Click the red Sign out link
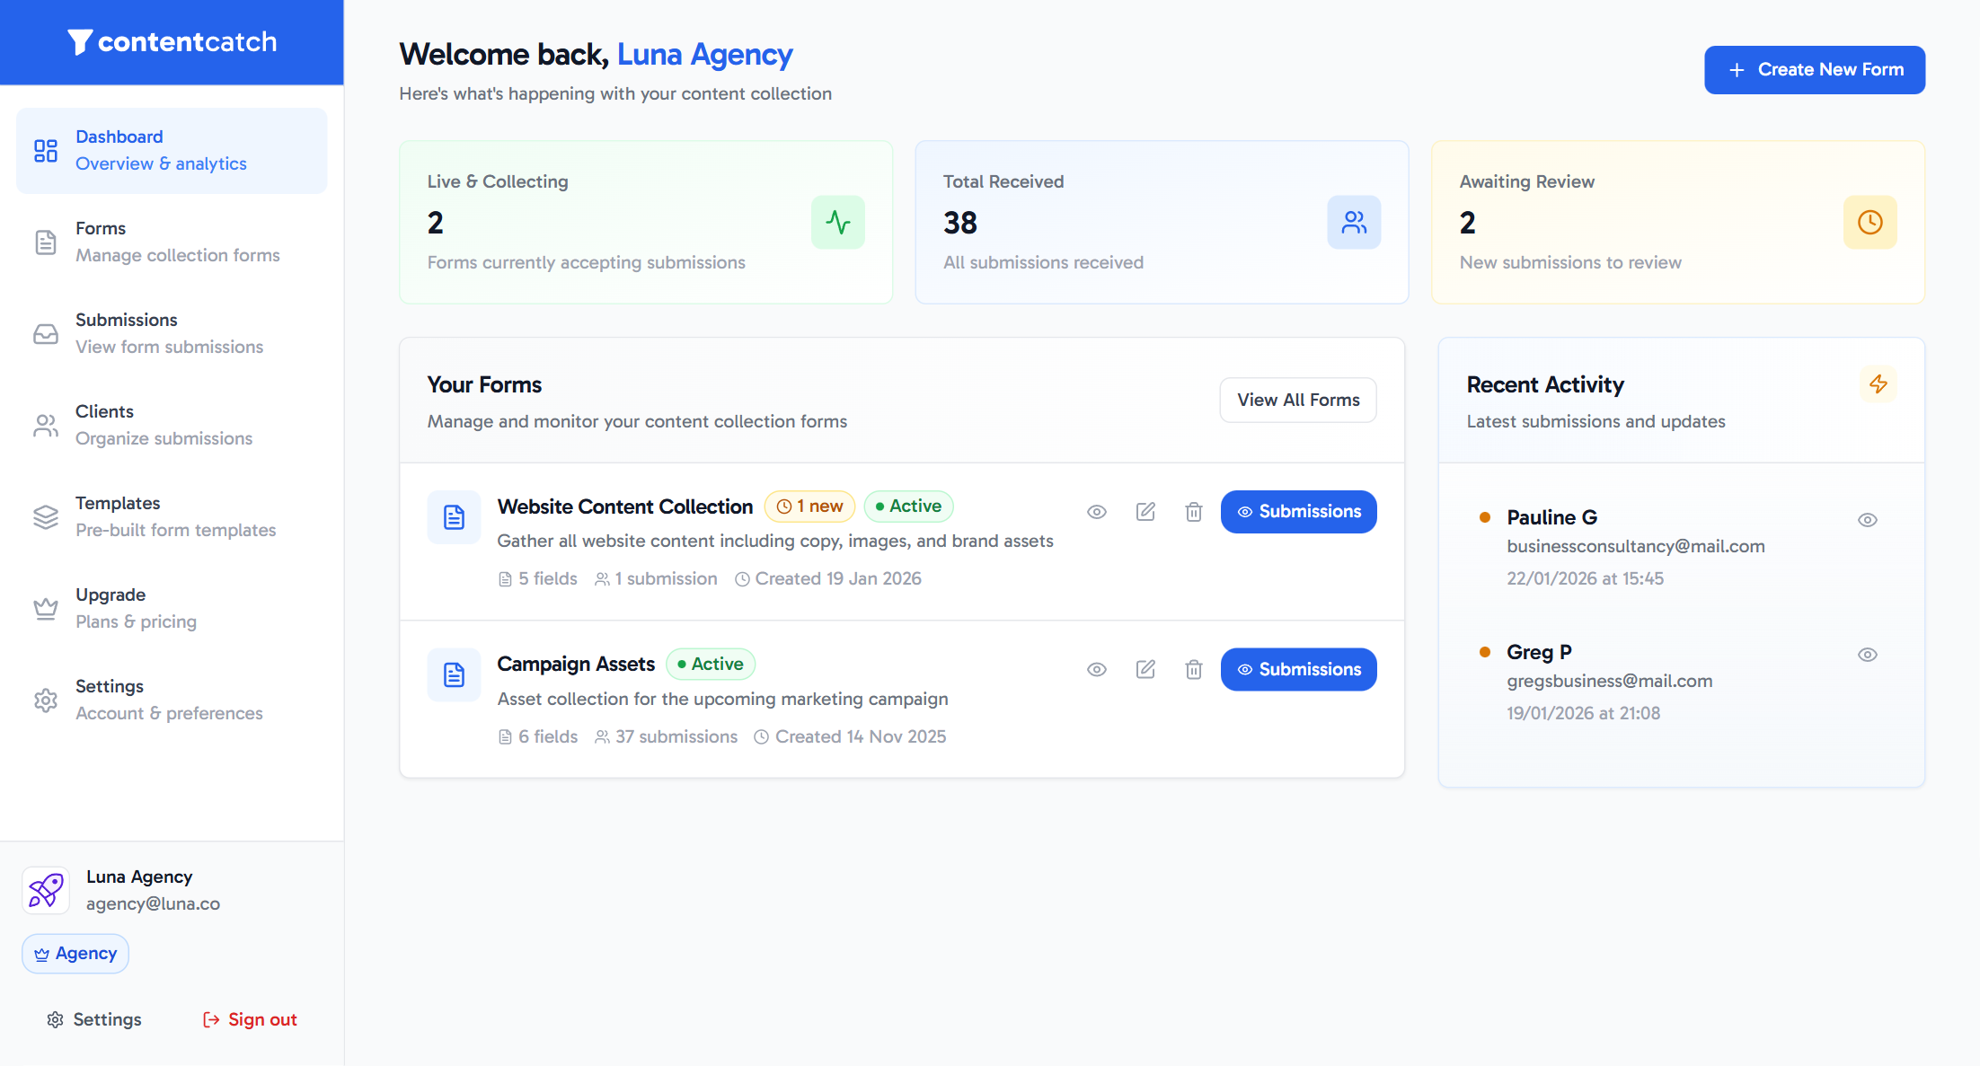This screenshot has width=1980, height=1066. coord(251,1019)
